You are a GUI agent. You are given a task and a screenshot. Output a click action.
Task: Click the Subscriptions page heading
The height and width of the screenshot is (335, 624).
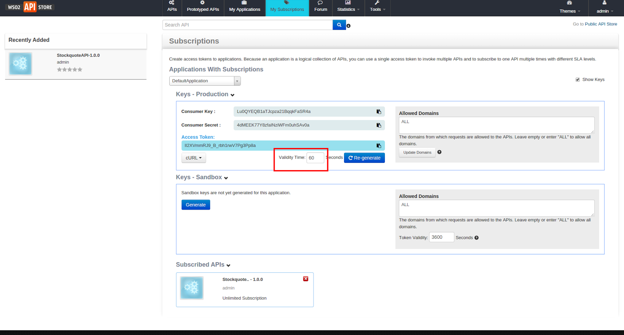click(x=194, y=41)
